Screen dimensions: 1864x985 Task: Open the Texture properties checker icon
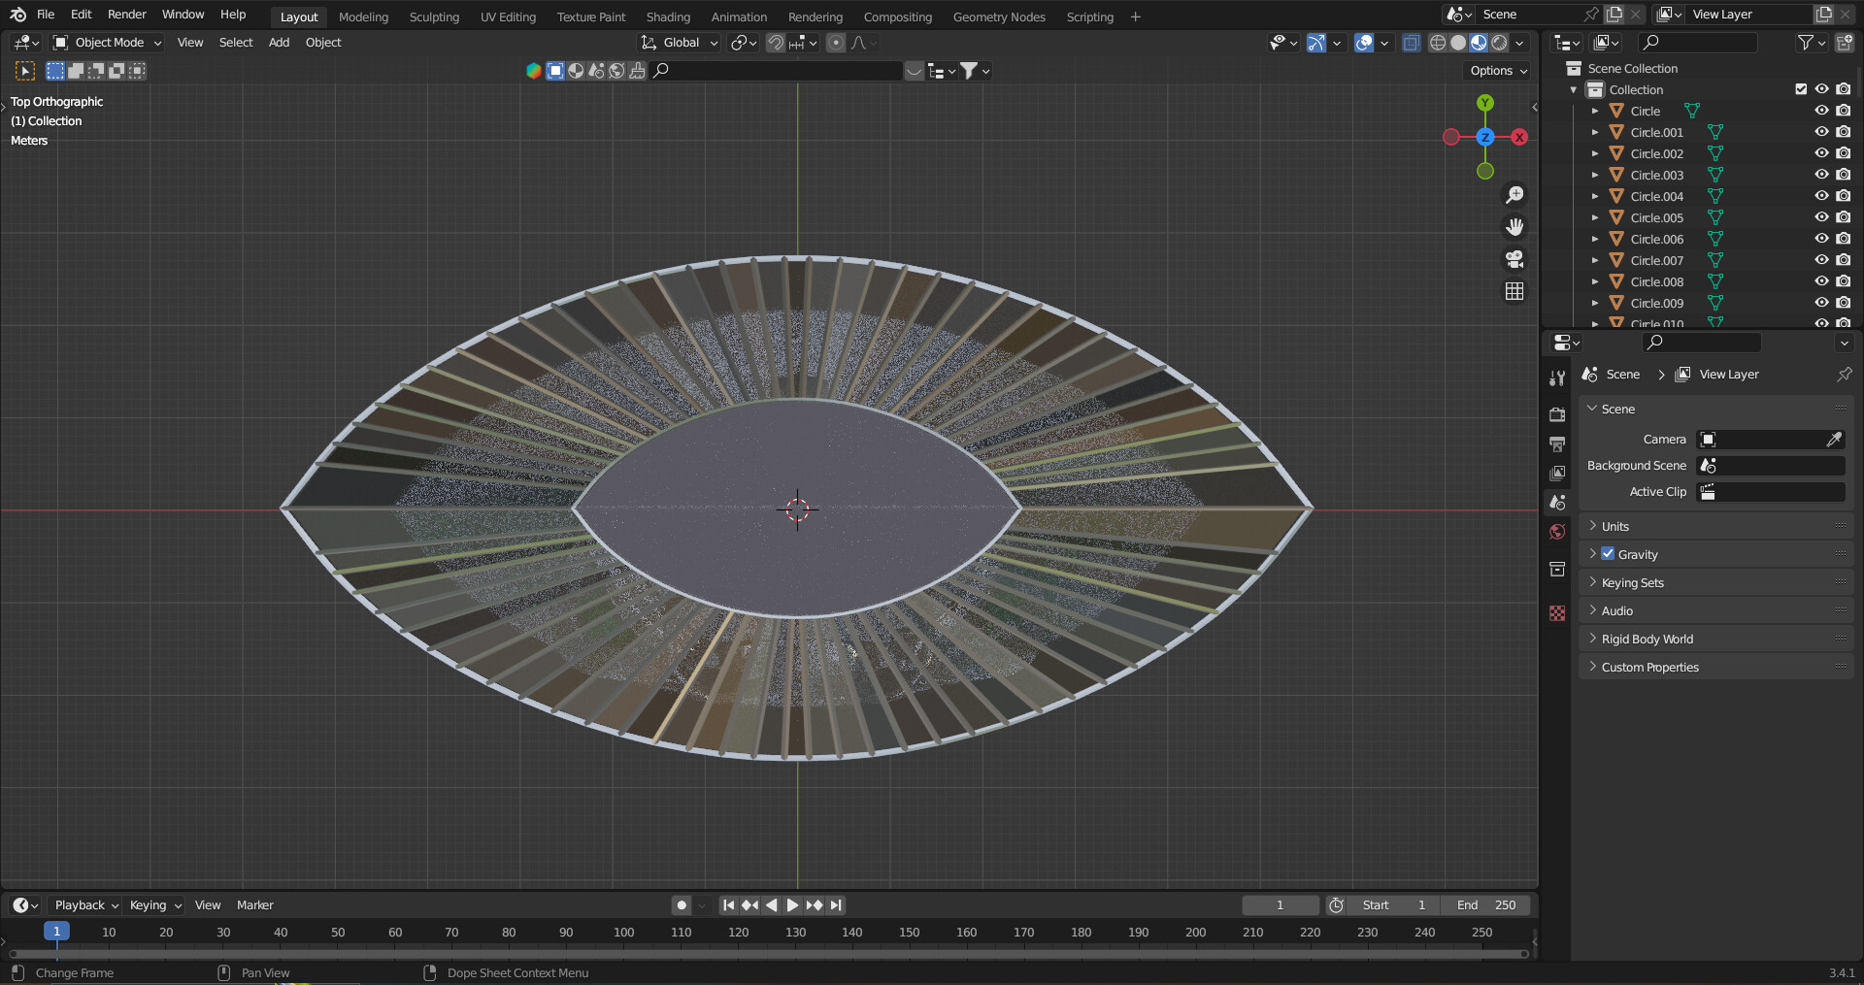pos(1557,613)
